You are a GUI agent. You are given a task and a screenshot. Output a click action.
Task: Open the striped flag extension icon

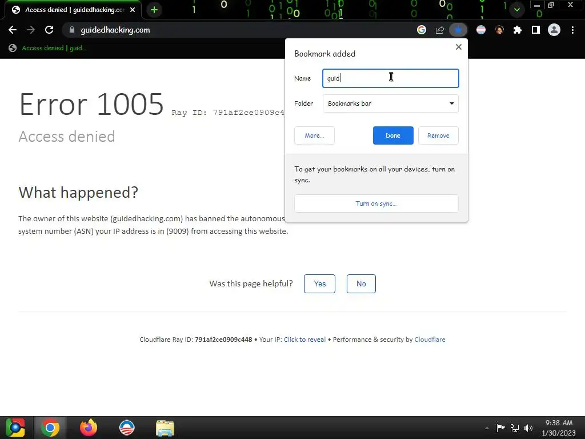coord(481,30)
